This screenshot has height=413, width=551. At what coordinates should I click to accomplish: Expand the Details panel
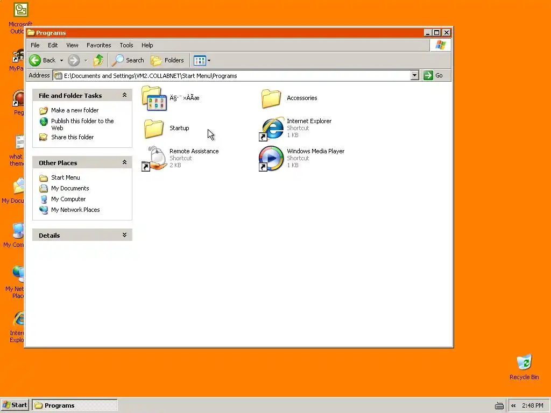(x=124, y=235)
